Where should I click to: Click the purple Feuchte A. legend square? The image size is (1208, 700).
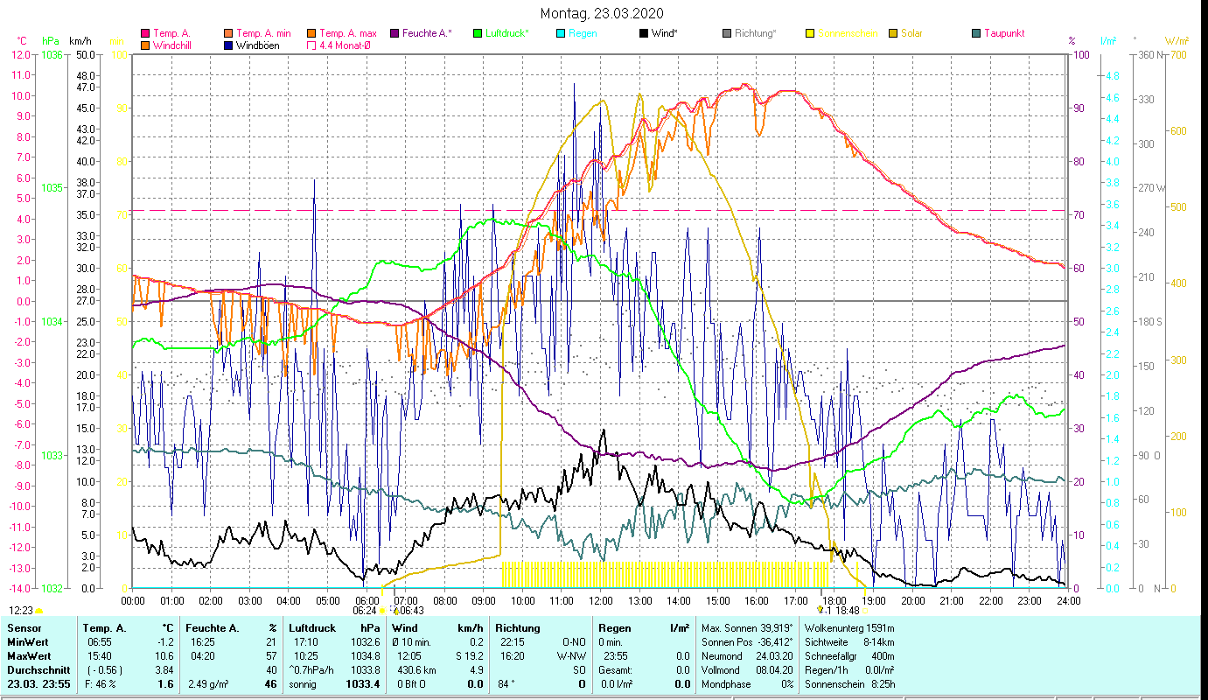pyautogui.click(x=395, y=33)
